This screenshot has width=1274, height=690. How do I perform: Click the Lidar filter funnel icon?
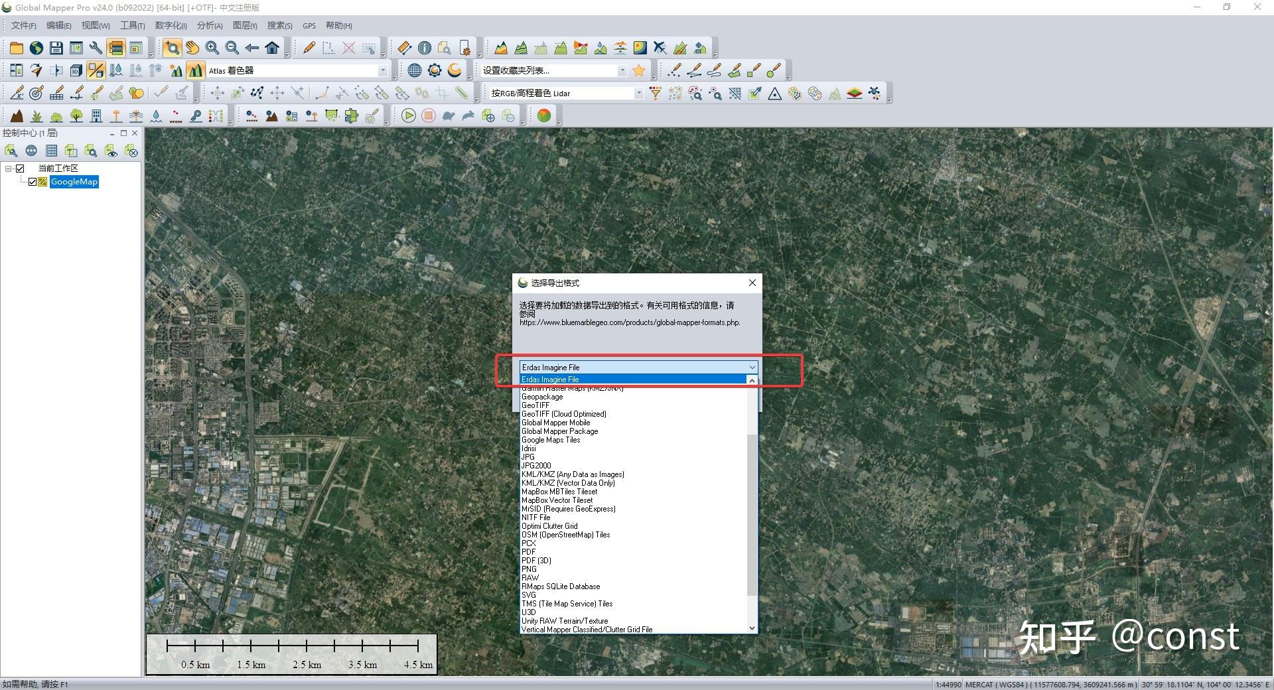[656, 94]
